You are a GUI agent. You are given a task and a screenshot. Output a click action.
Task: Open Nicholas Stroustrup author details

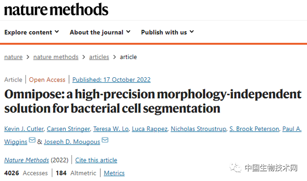click(198, 129)
